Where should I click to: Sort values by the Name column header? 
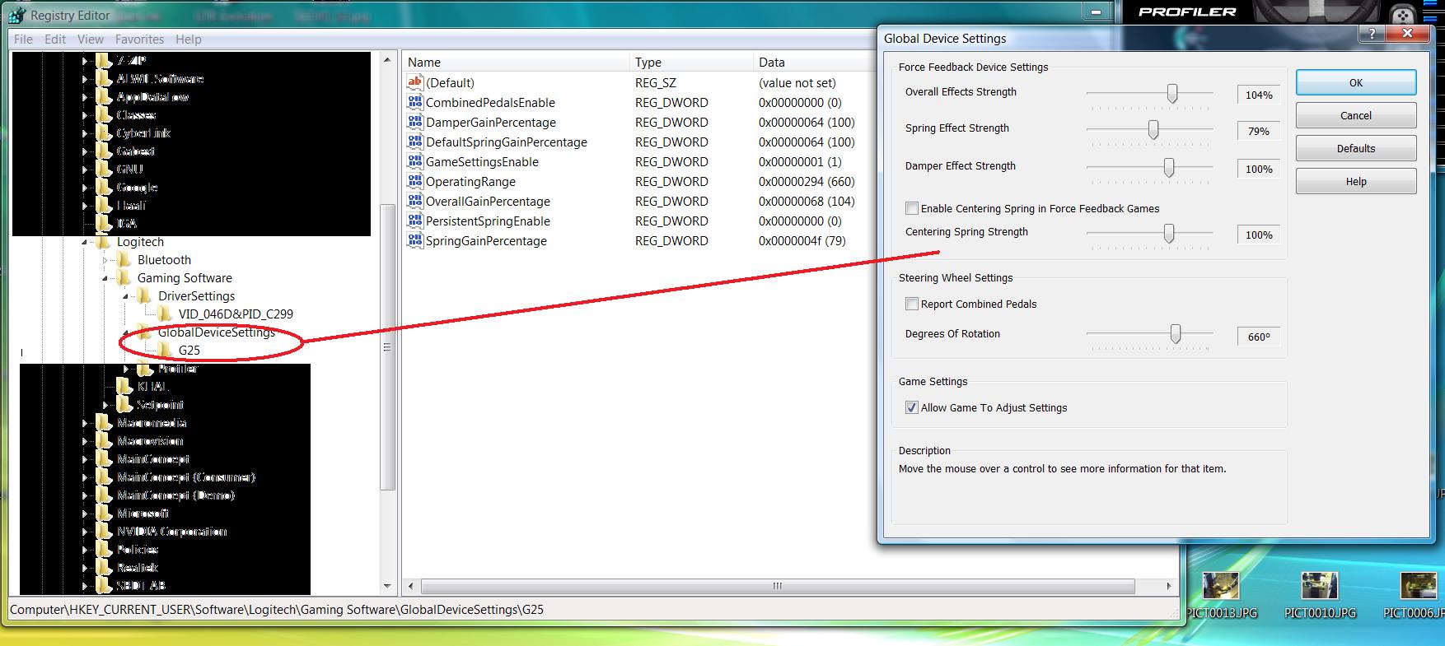[x=517, y=63]
